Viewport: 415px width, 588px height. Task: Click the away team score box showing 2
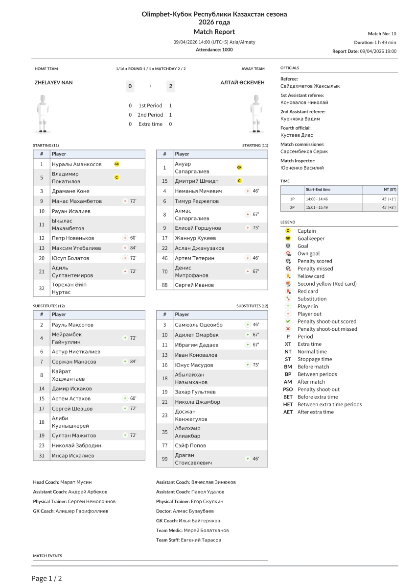(170, 87)
